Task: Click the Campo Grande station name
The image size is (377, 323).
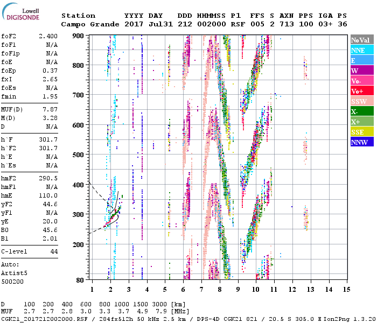Action: click(x=89, y=24)
